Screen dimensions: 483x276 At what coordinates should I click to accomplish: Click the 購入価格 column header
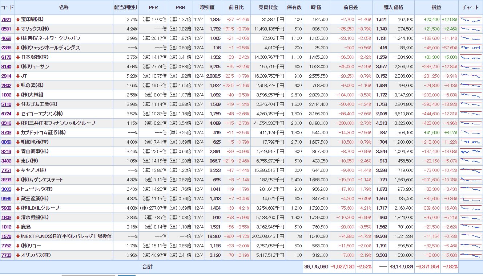[393, 8]
